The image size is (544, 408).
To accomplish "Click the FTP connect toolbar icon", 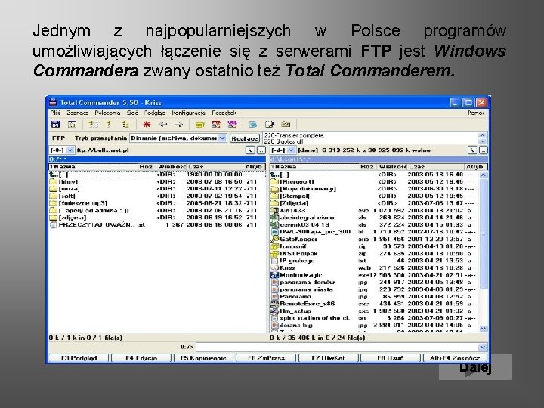I will coord(216,124).
